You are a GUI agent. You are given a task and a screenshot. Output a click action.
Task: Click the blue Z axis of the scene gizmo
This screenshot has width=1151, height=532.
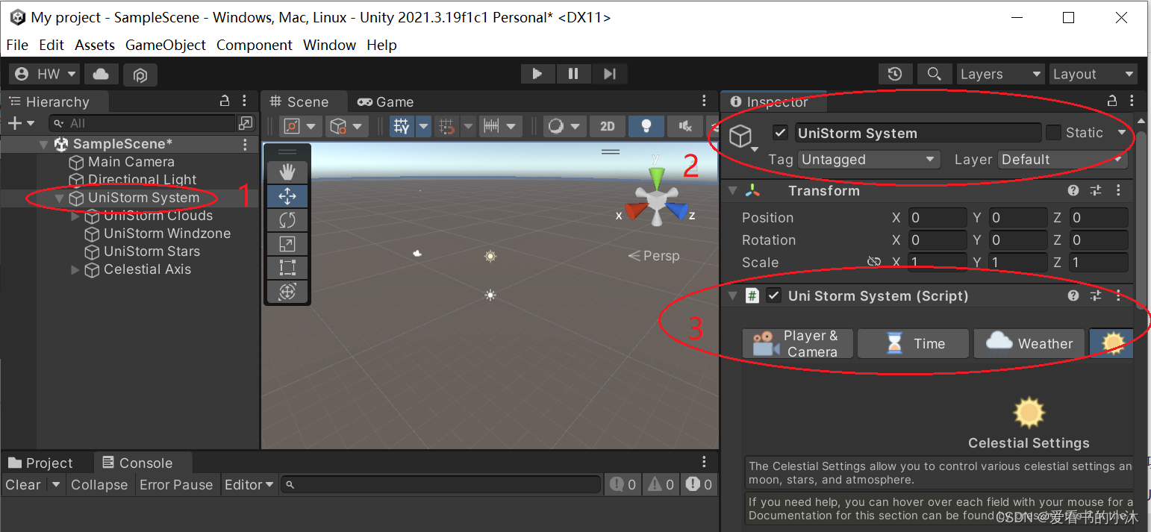[677, 212]
